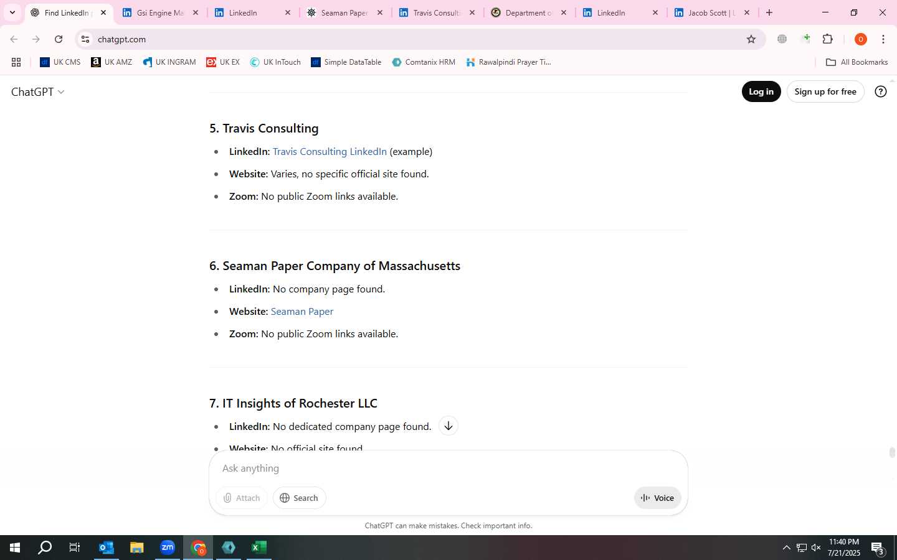Click the page vertical scrollbar thumb
897x560 pixels.
tap(892, 452)
